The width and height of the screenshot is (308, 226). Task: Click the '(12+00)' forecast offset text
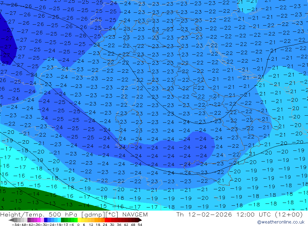(x=289, y=214)
